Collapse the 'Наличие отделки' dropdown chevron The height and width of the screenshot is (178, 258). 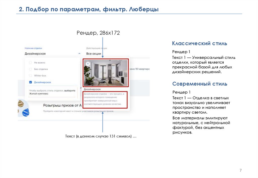pos(80,54)
